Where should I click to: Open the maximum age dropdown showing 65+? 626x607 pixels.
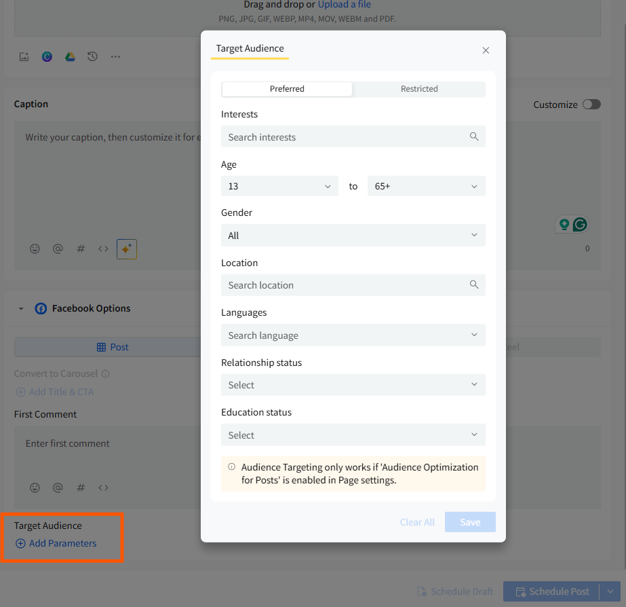click(x=426, y=186)
